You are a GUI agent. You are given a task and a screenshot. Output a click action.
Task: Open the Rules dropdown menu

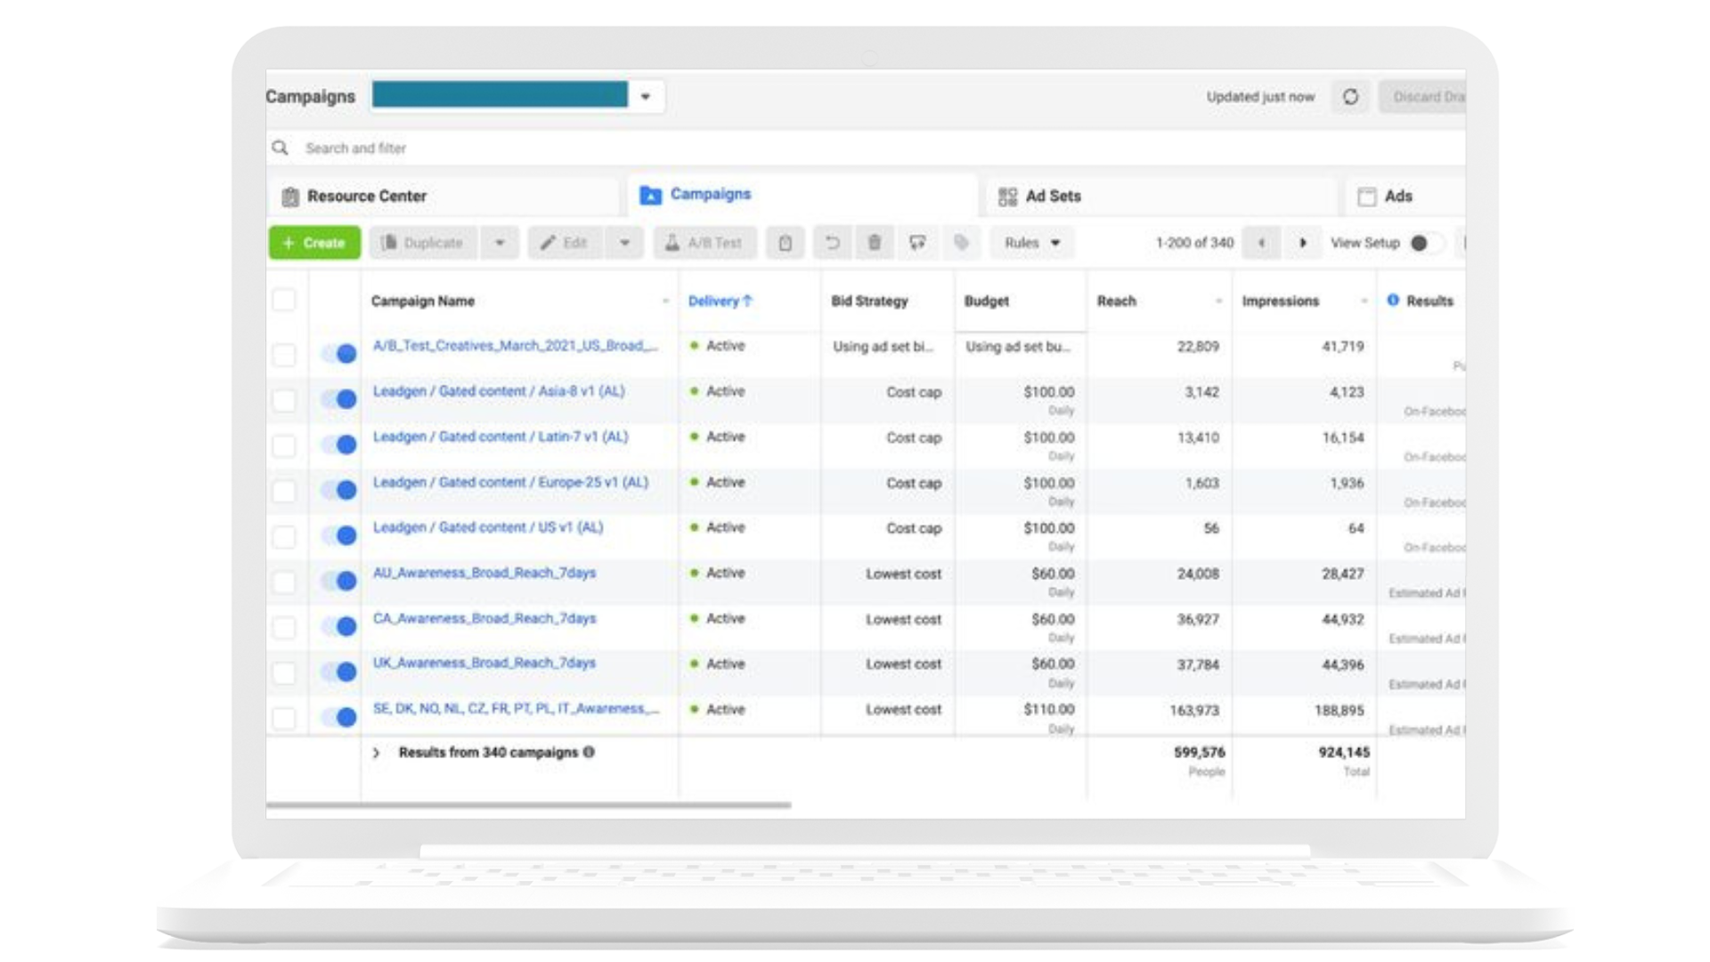pyautogui.click(x=1031, y=242)
